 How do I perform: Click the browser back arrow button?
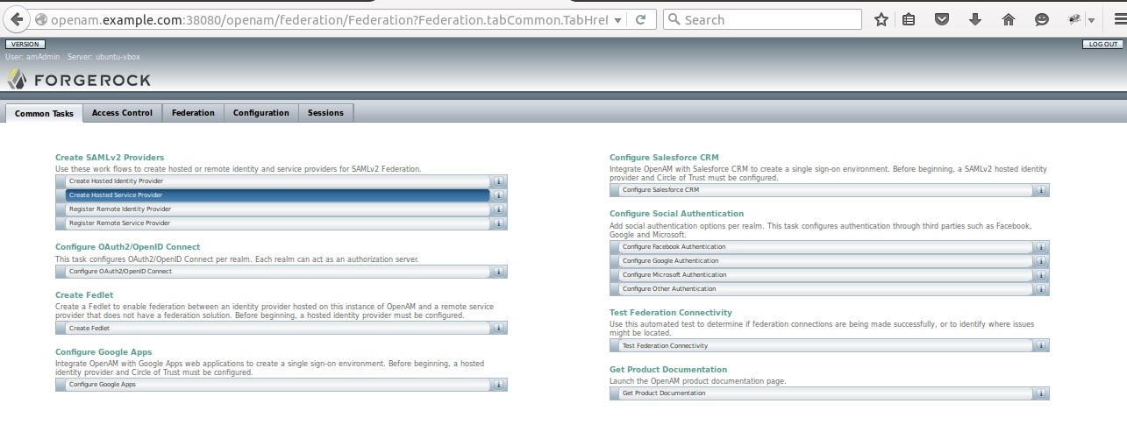(16, 19)
